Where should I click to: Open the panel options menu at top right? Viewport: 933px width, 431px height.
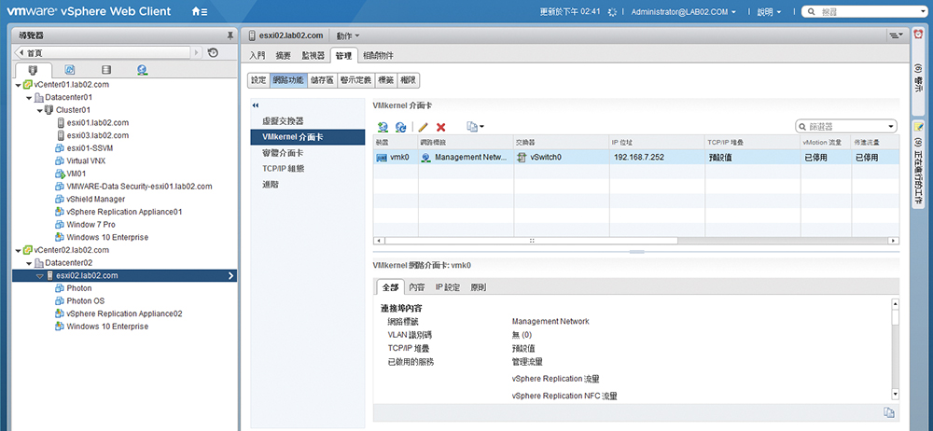pyautogui.click(x=896, y=35)
